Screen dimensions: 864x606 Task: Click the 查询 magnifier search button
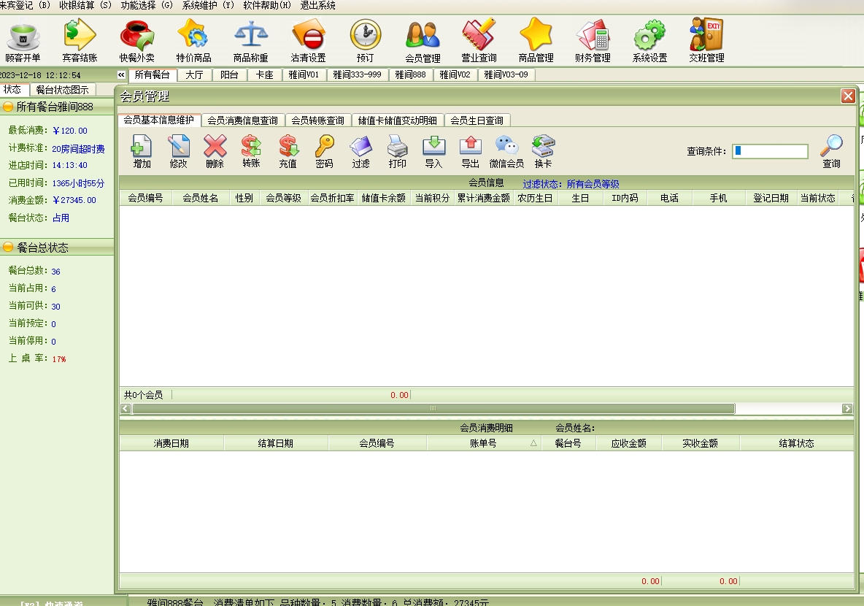click(x=831, y=151)
